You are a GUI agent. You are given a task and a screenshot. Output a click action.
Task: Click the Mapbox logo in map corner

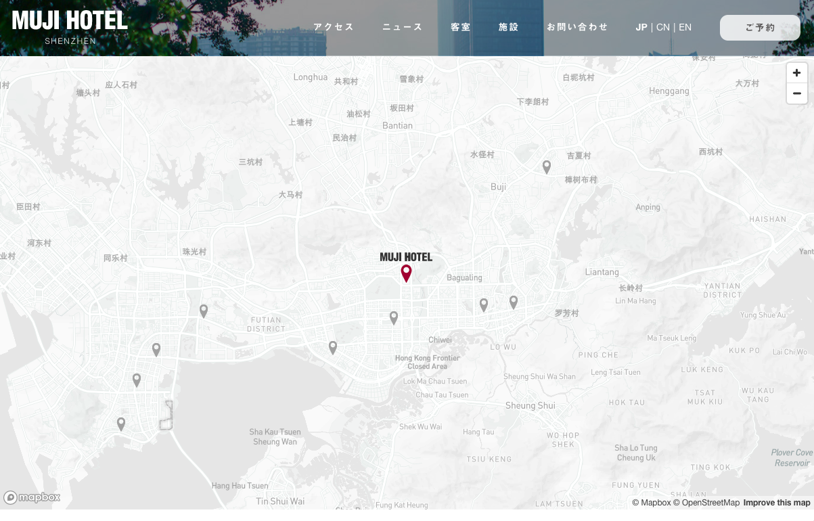coord(32,497)
